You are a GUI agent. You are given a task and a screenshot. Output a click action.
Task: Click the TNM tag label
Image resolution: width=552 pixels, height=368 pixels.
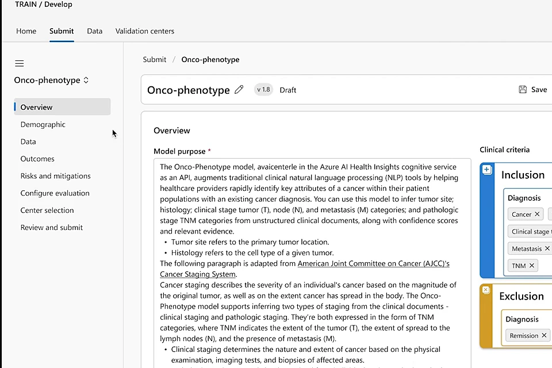[x=519, y=266]
